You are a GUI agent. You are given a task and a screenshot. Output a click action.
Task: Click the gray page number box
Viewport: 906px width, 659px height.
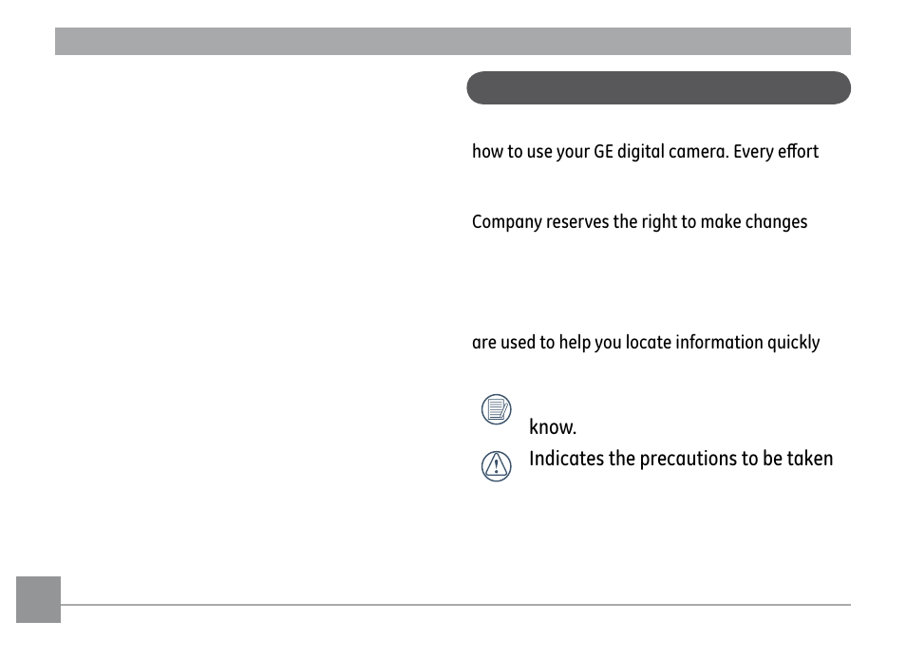coord(38,599)
